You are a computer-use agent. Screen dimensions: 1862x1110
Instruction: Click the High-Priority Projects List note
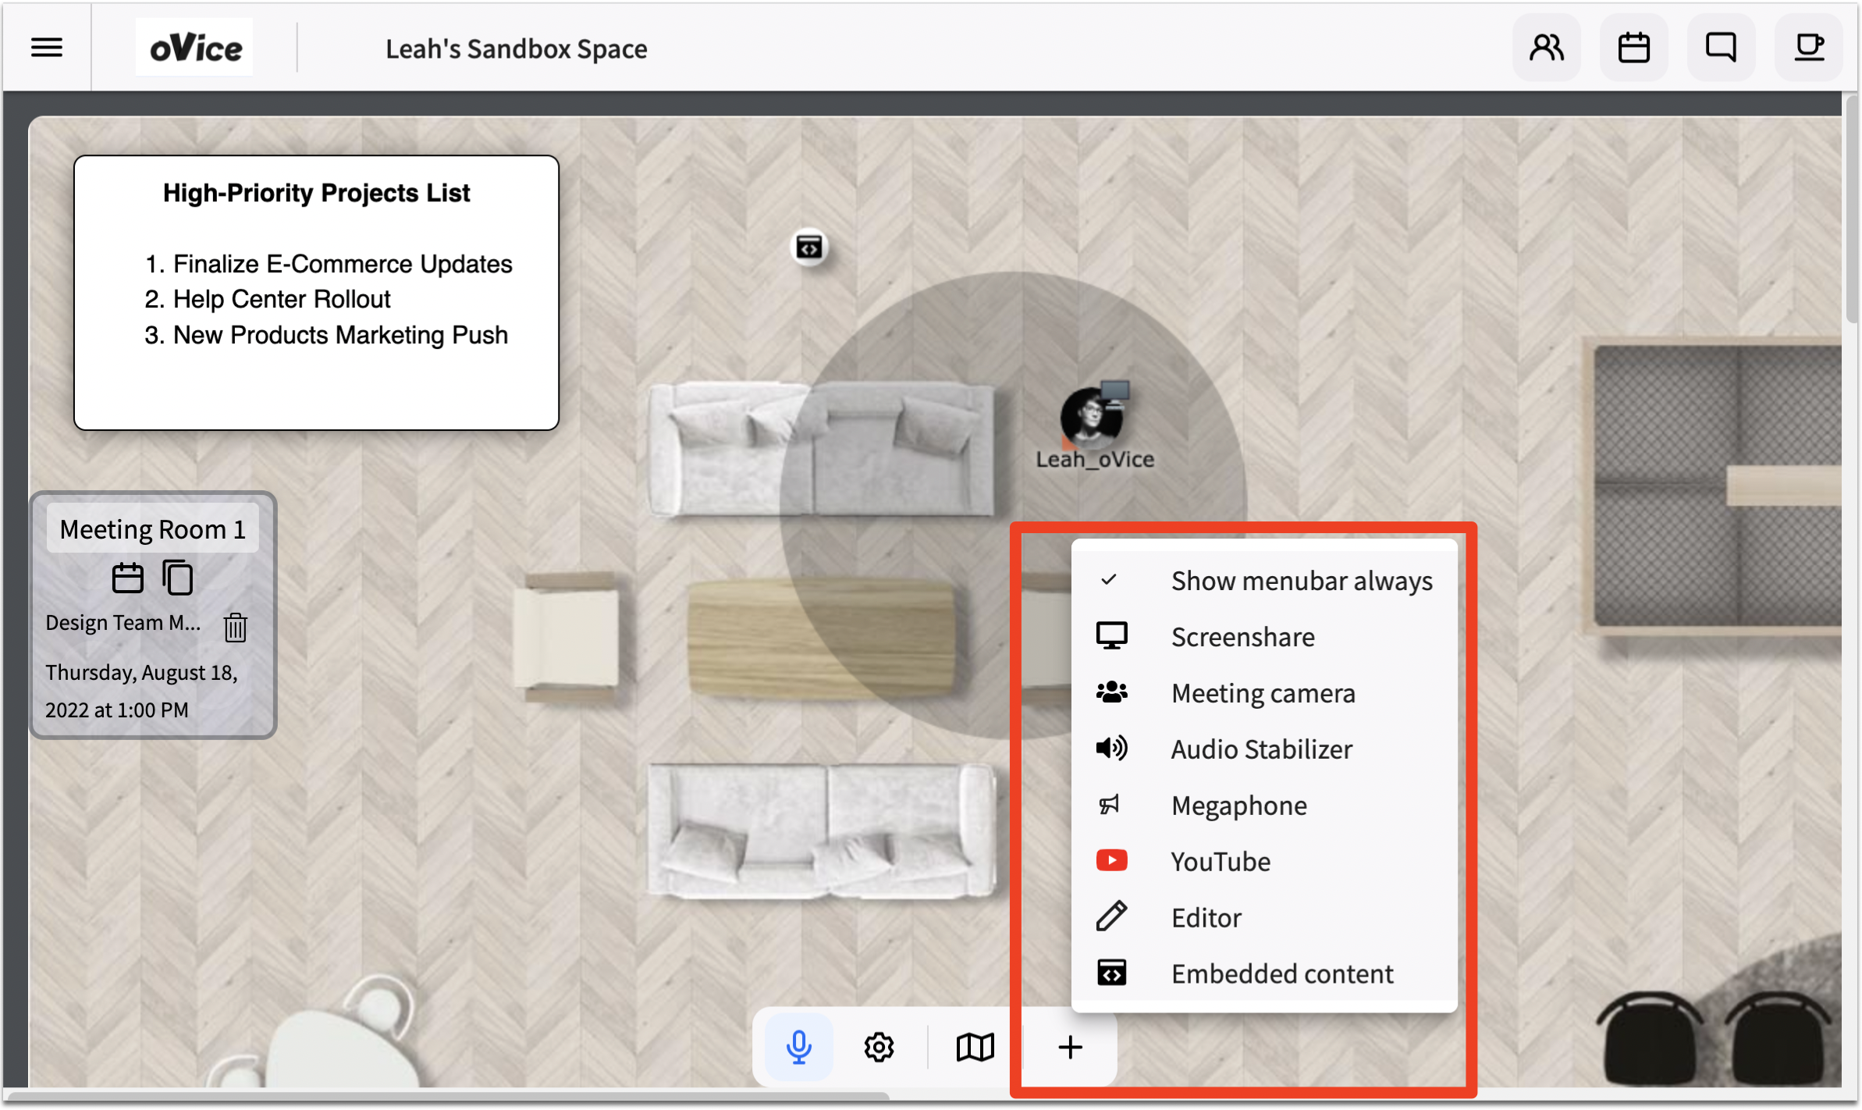[x=316, y=293]
